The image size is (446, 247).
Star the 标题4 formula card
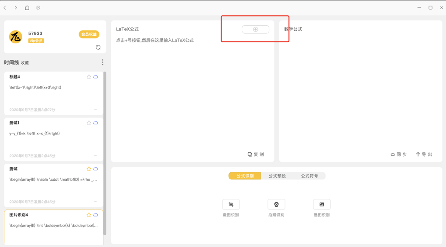click(89, 77)
